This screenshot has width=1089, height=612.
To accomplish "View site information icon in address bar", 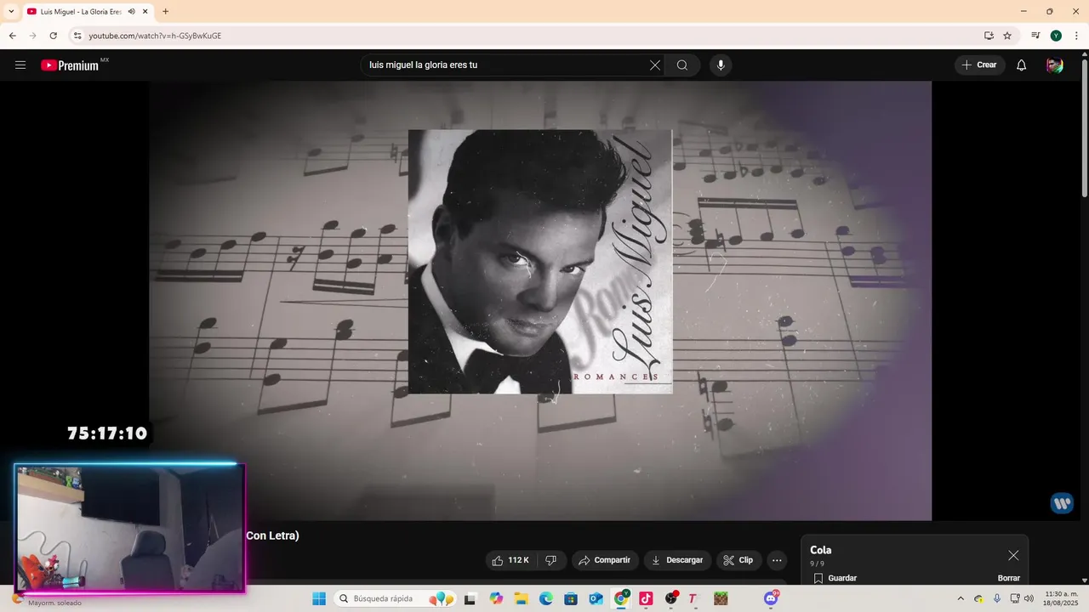I will coord(77,36).
